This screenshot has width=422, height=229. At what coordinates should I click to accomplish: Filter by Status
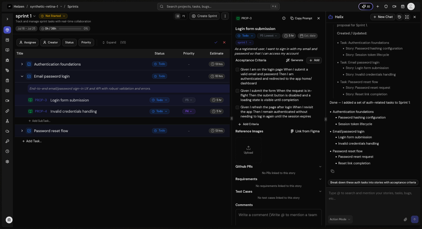[x=69, y=42]
